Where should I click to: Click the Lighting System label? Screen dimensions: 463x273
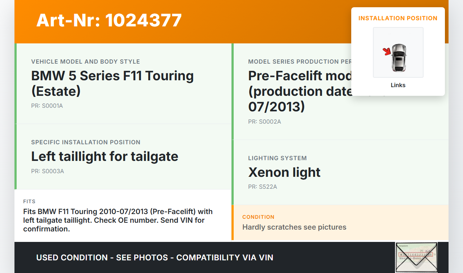(277, 158)
